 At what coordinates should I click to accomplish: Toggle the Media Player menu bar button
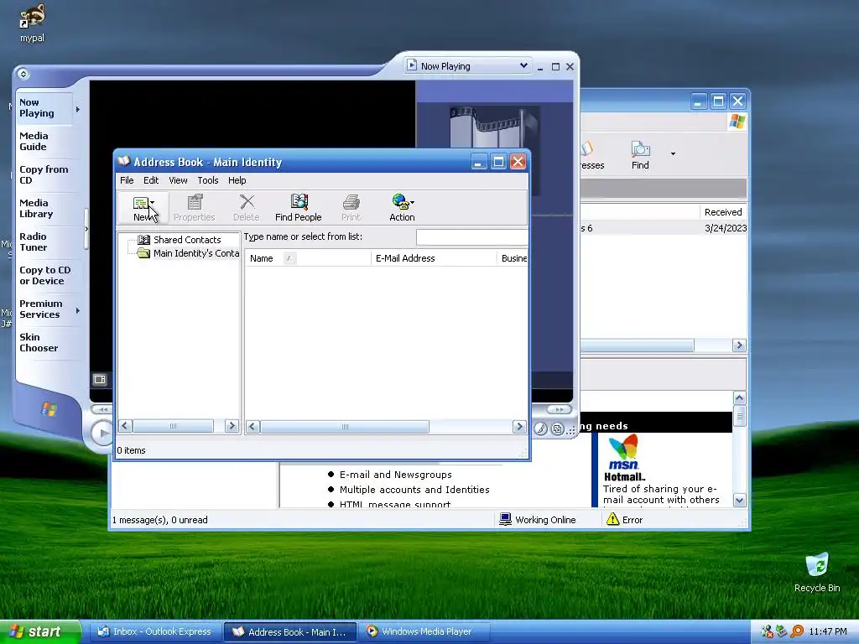[23, 74]
